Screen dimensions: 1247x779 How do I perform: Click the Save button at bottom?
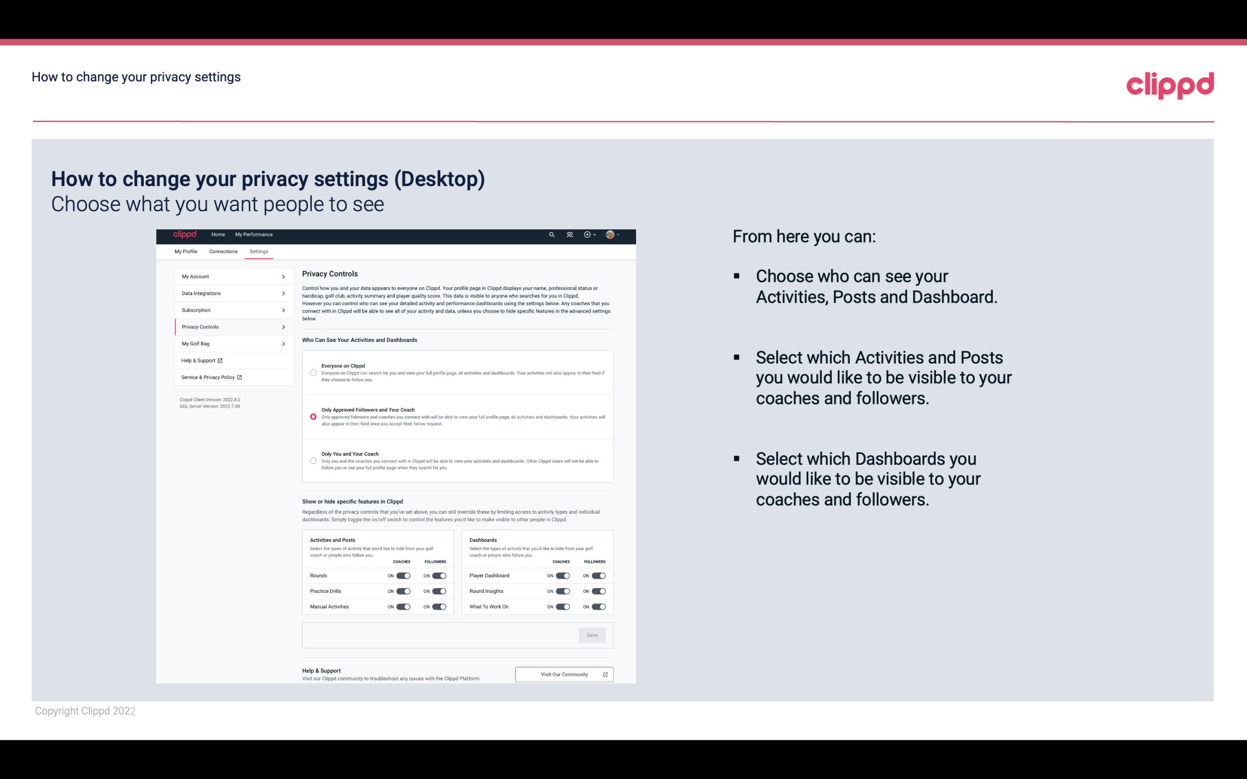(593, 635)
